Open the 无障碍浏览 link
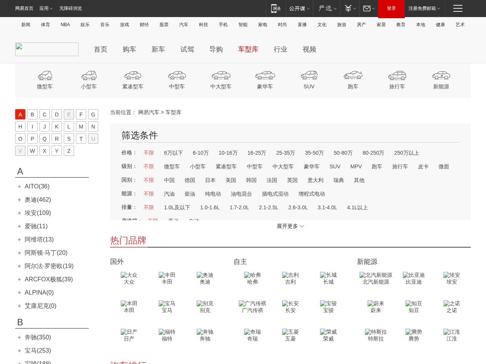The height and width of the screenshot is (364, 486). point(71,8)
